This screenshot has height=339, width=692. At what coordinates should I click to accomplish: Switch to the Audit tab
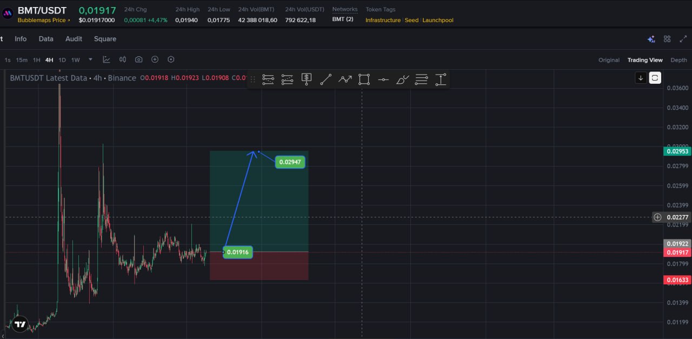pyautogui.click(x=74, y=39)
